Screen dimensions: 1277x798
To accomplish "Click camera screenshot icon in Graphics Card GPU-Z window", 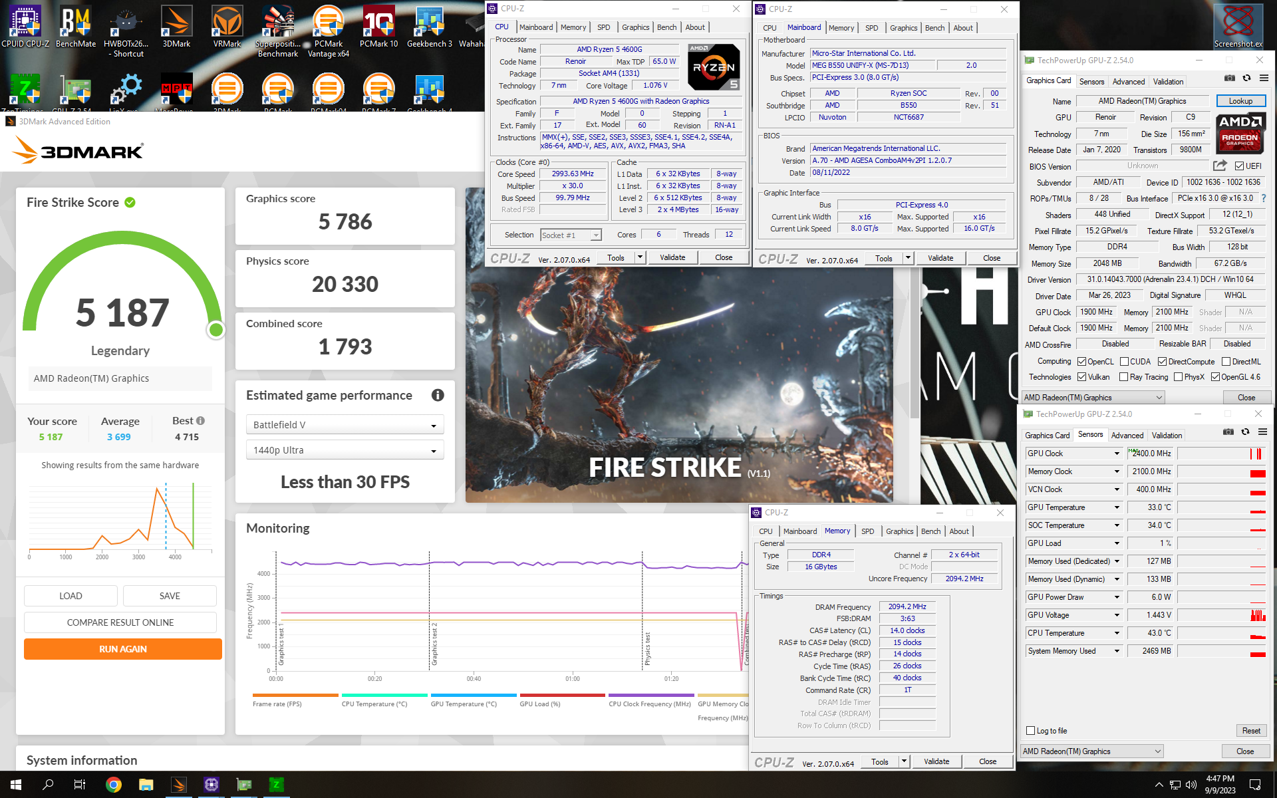I will pyautogui.click(x=1230, y=78).
